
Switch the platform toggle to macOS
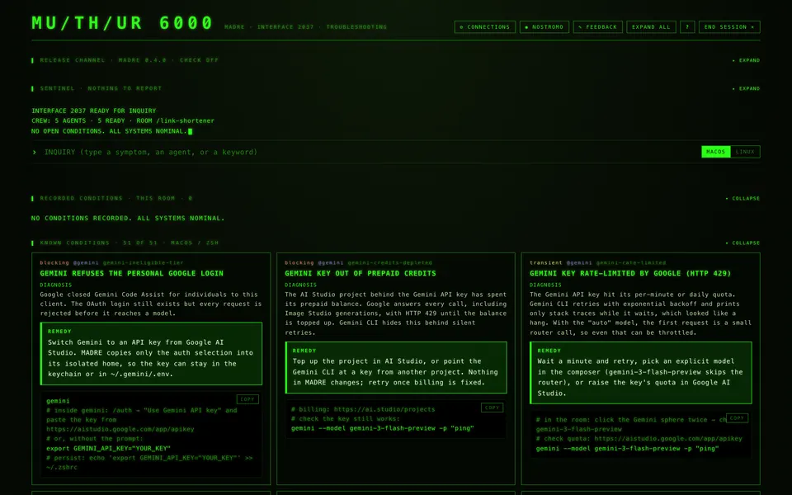pyautogui.click(x=716, y=152)
